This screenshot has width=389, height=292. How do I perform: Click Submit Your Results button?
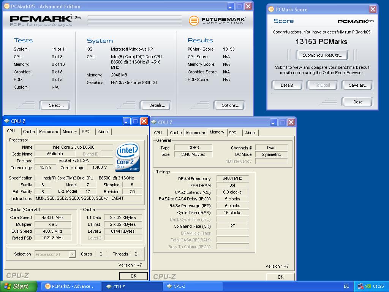tap(322, 55)
